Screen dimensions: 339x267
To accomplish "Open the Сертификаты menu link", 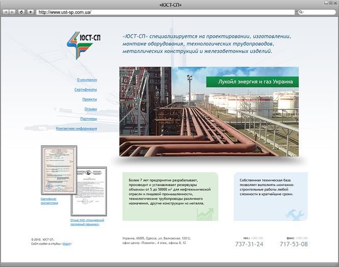I will pos(86,90).
